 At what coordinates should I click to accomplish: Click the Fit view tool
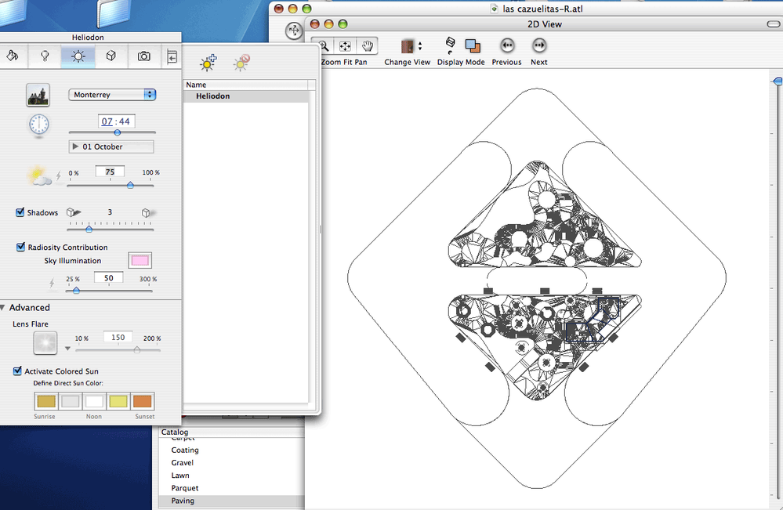coord(345,46)
